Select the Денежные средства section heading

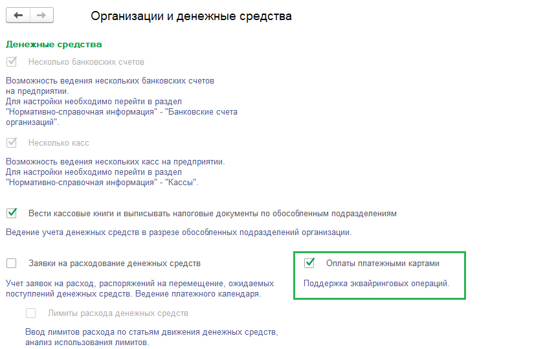(x=54, y=44)
